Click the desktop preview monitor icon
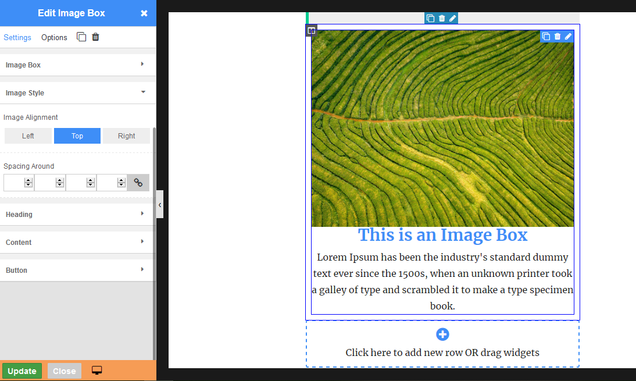The height and width of the screenshot is (381, 636). (x=97, y=371)
